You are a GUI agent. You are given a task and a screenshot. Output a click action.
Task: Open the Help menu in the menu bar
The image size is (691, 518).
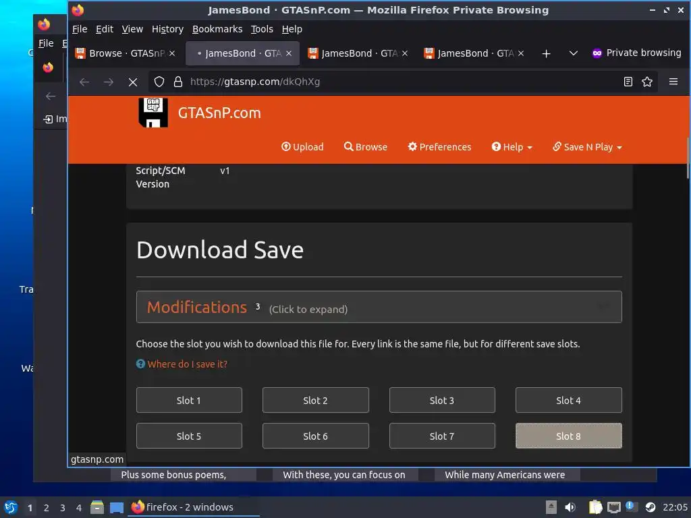(292, 29)
